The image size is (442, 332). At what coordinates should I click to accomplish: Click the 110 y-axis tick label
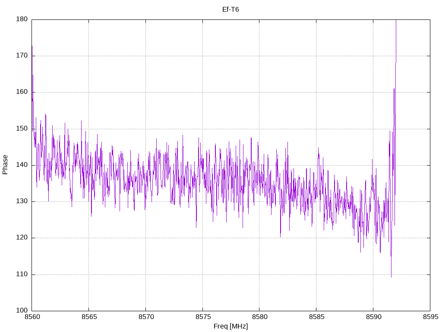pyautogui.click(x=22, y=274)
